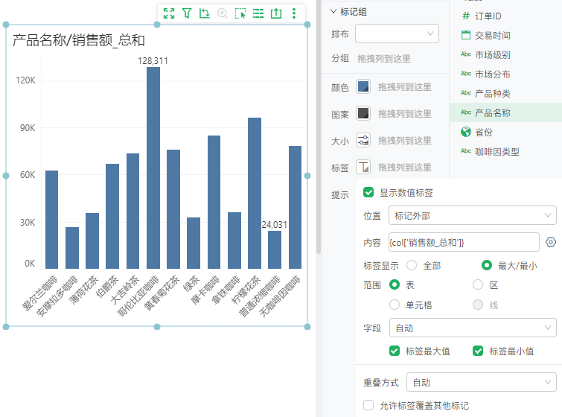
Task: Click the Abc icon beside 咖啡因类型
Action: click(x=465, y=151)
